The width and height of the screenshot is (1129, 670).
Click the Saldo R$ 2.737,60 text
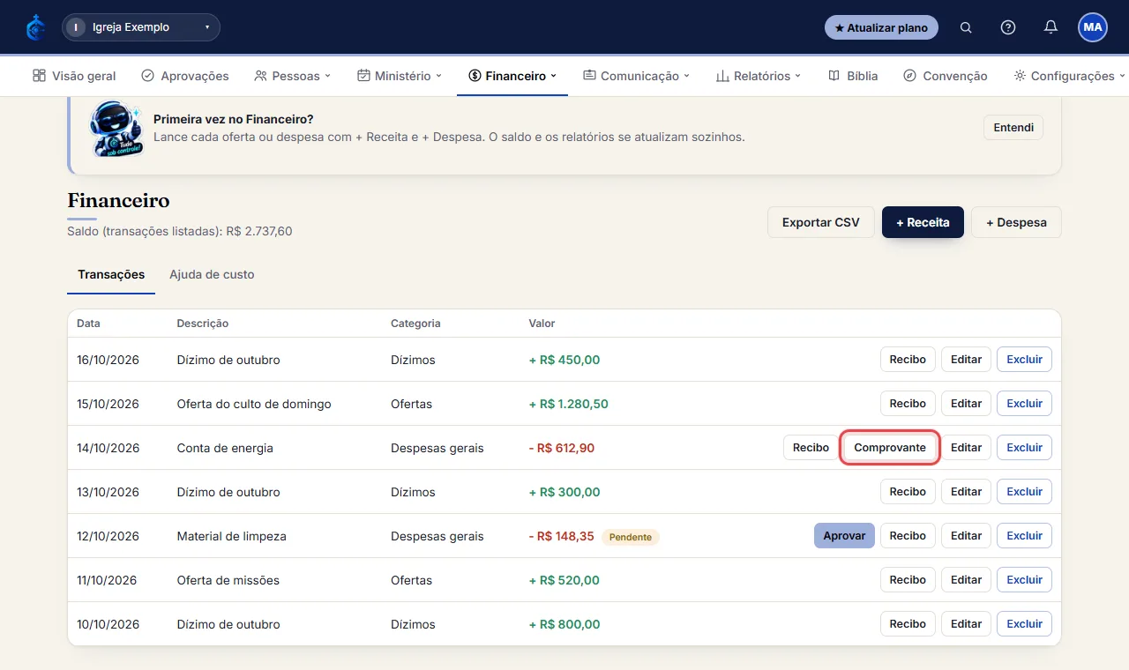[180, 232]
